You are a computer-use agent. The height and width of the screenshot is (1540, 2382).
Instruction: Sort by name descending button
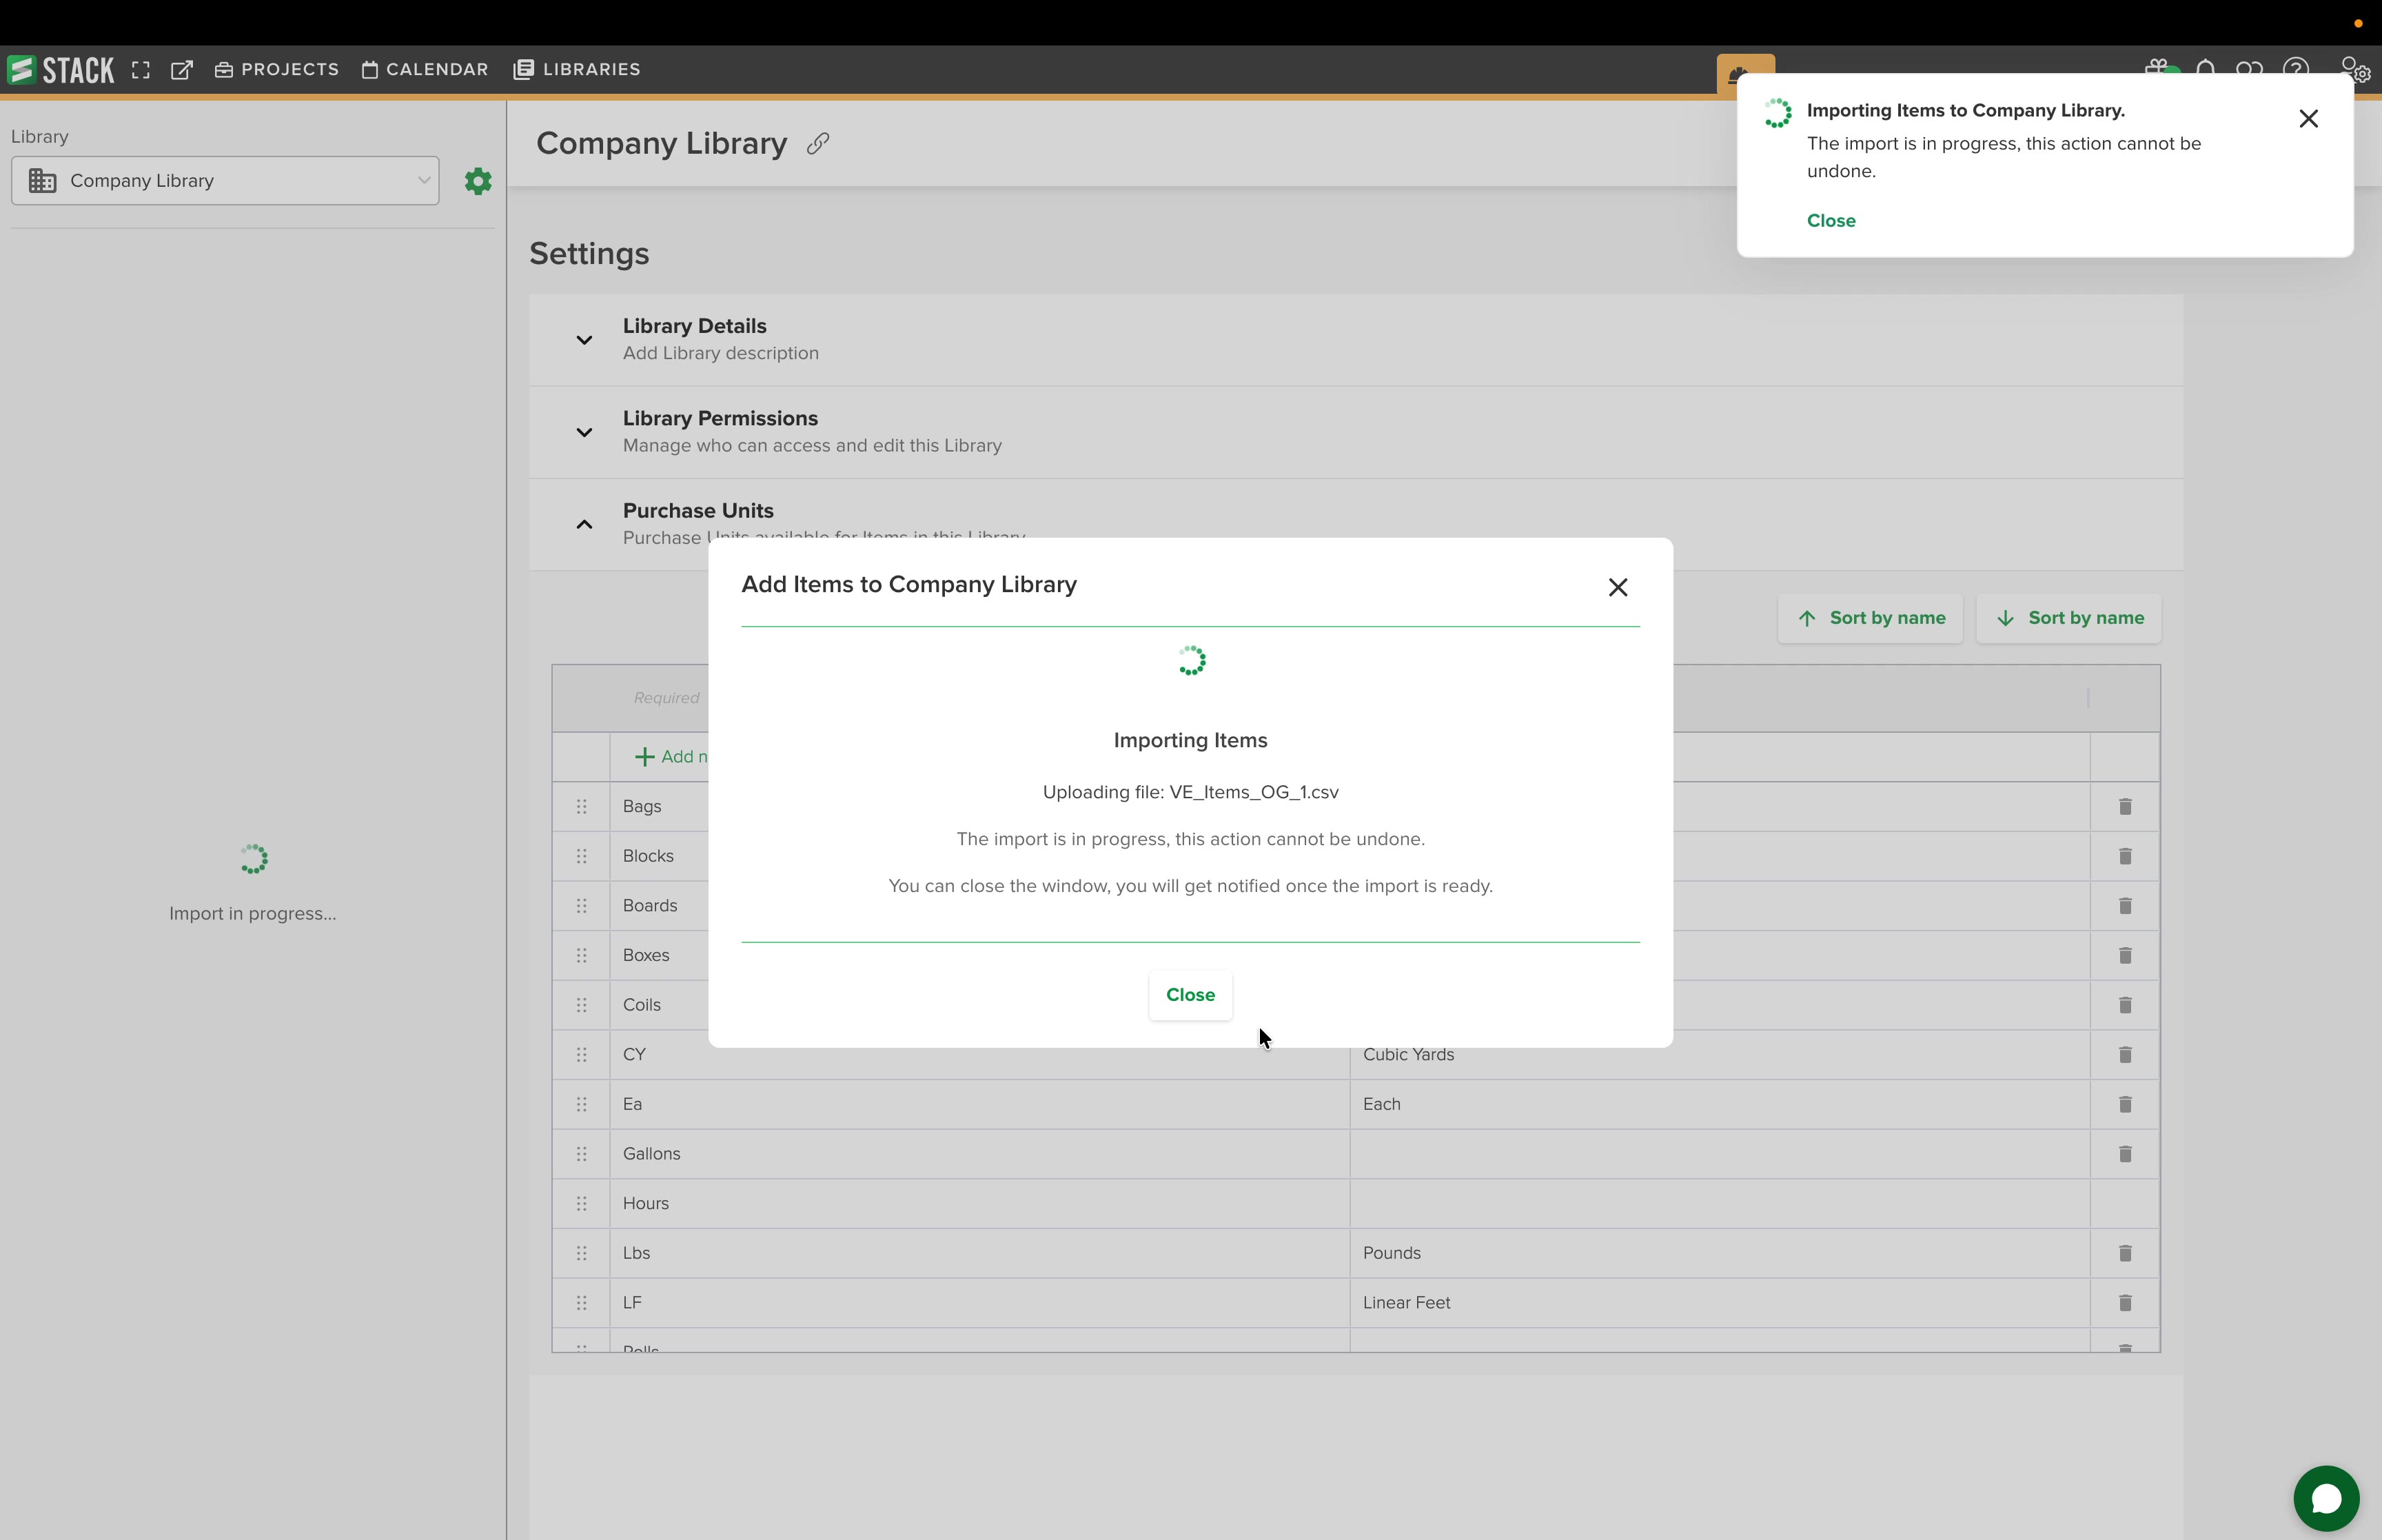[x=2068, y=618]
